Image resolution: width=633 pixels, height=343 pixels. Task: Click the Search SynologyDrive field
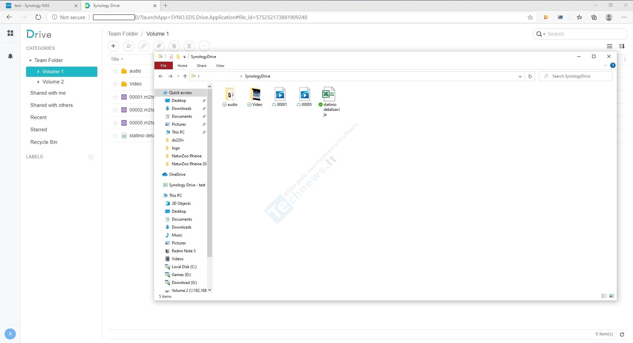click(x=576, y=76)
